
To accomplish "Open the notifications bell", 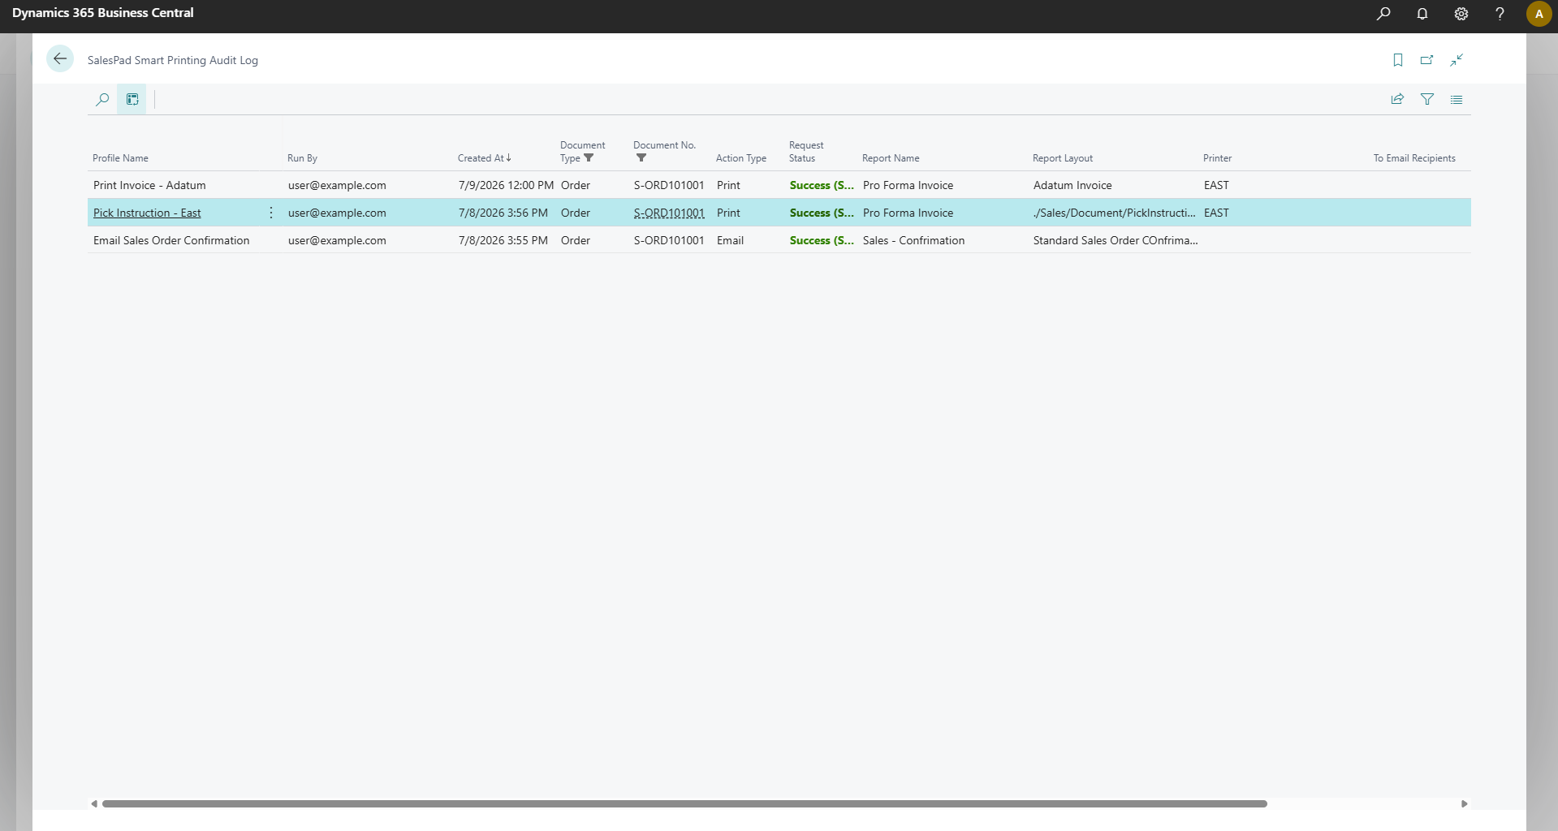I will pyautogui.click(x=1422, y=14).
